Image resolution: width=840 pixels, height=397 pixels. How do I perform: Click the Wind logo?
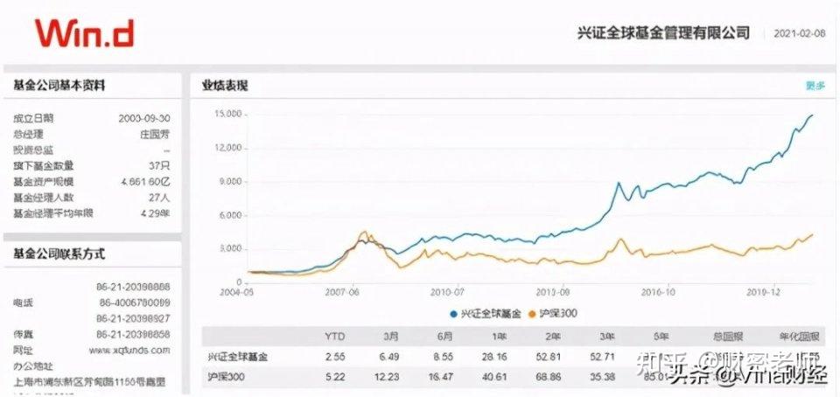pos(85,33)
